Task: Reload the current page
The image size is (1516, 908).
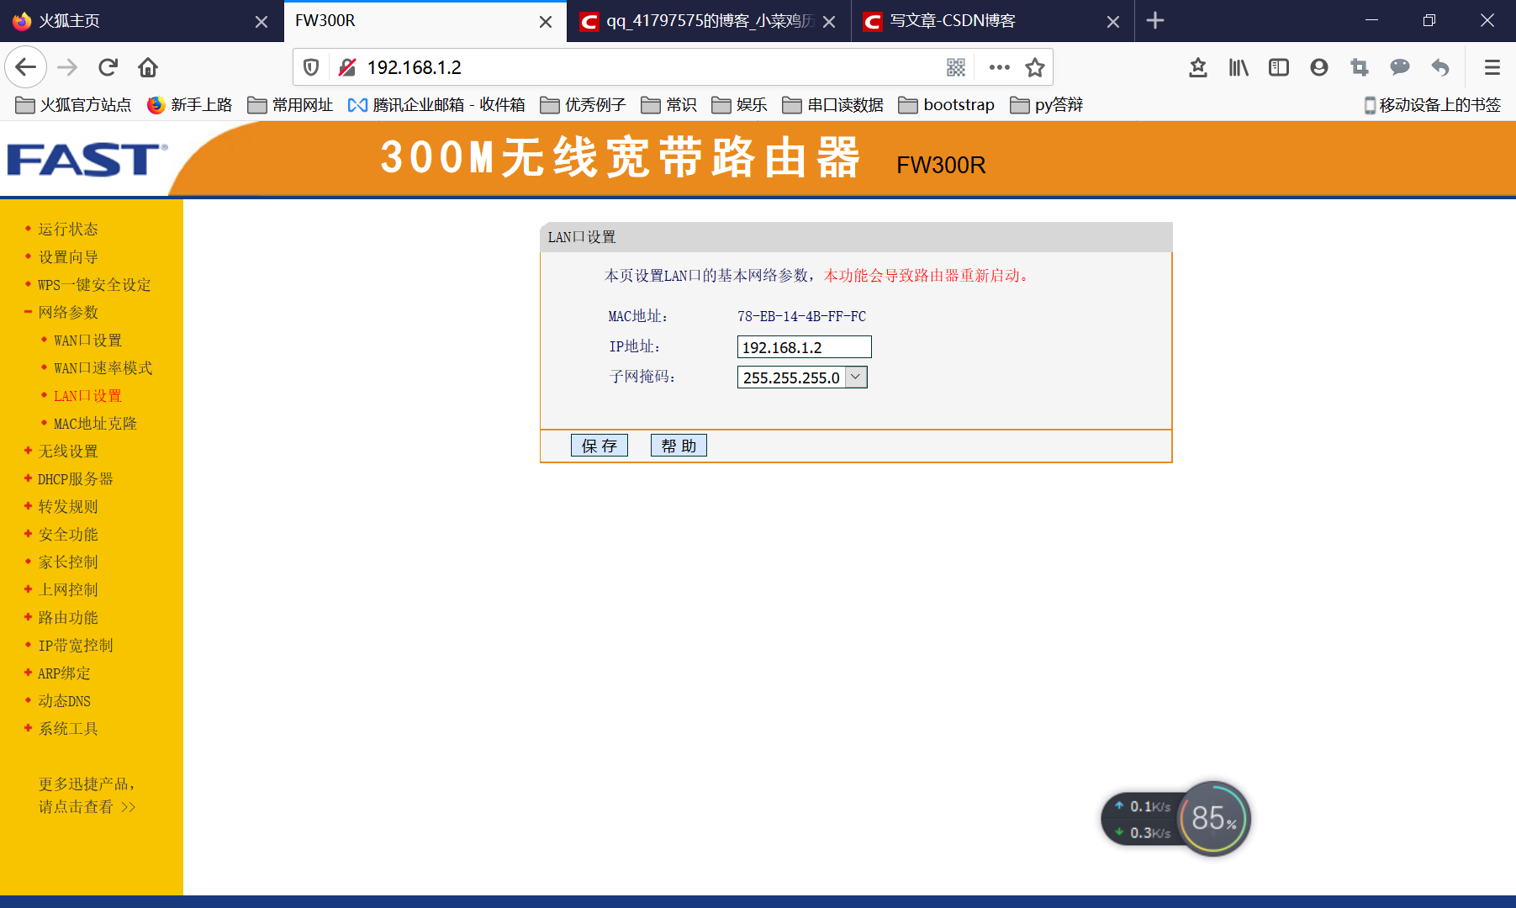Action: point(107,67)
